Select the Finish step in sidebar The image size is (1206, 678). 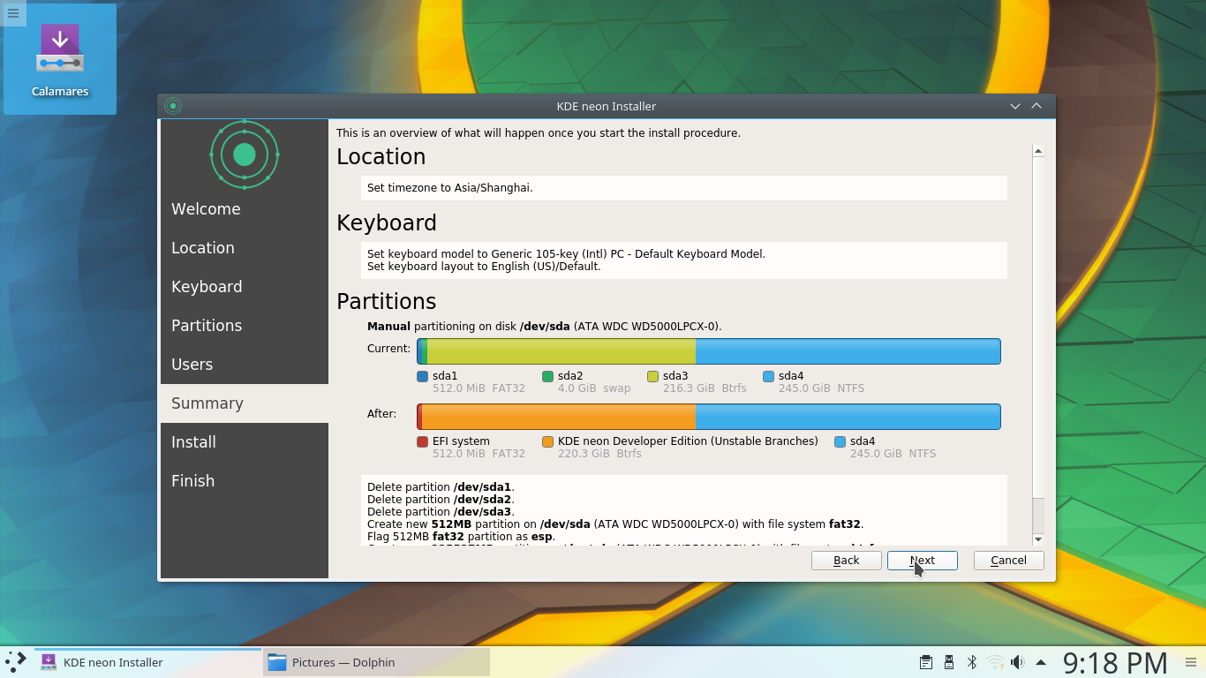245,481
